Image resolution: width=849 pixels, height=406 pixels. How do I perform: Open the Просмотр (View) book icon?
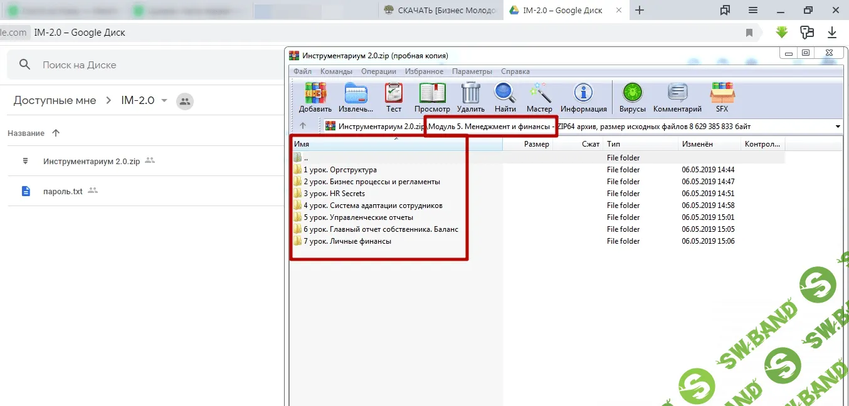pyautogui.click(x=432, y=94)
